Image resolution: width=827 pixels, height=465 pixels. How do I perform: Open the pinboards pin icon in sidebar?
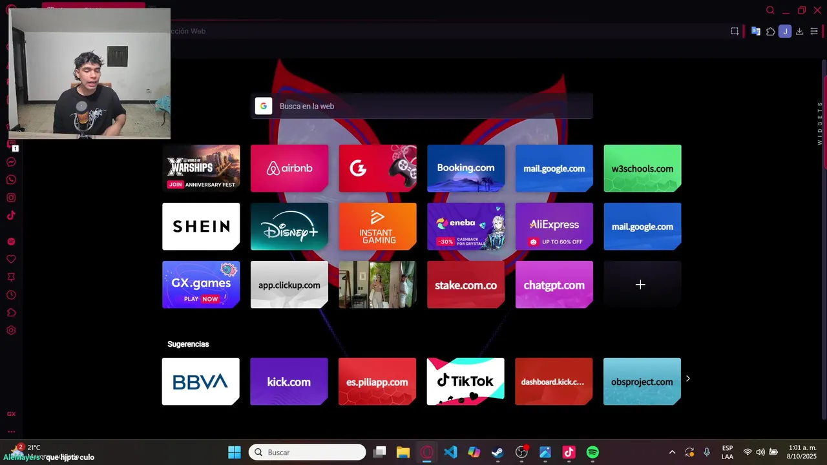11,277
